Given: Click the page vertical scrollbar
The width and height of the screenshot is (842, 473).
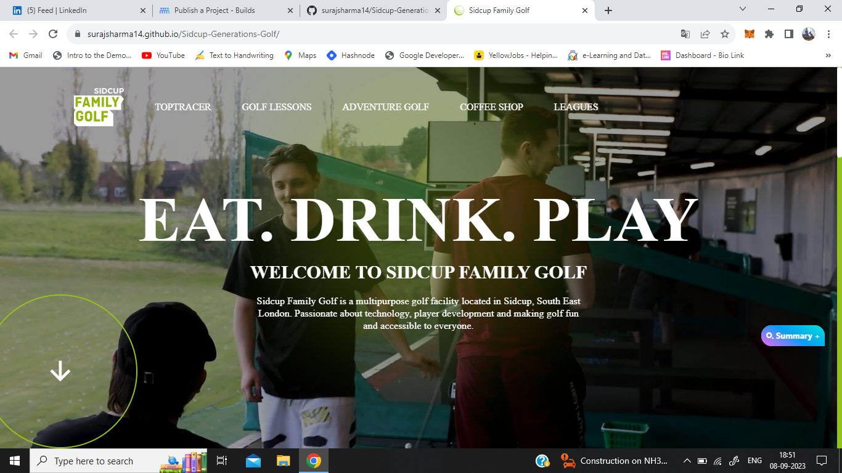Looking at the screenshot, I should point(839,111).
